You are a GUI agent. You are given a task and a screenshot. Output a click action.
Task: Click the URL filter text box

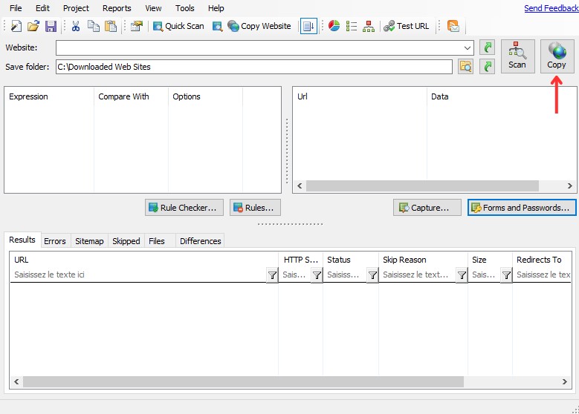click(x=138, y=275)
